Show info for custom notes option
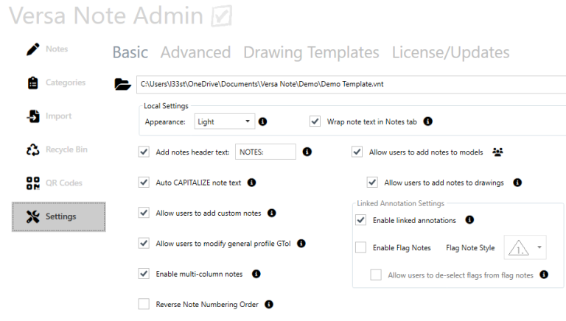Image resolution: width=566 pixels, height=321 pixels. click(x=272, y=214)
